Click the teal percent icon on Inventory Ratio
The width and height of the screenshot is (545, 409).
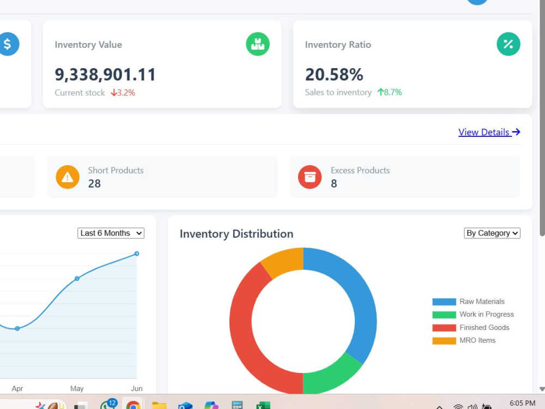click(x=508, y=44)
